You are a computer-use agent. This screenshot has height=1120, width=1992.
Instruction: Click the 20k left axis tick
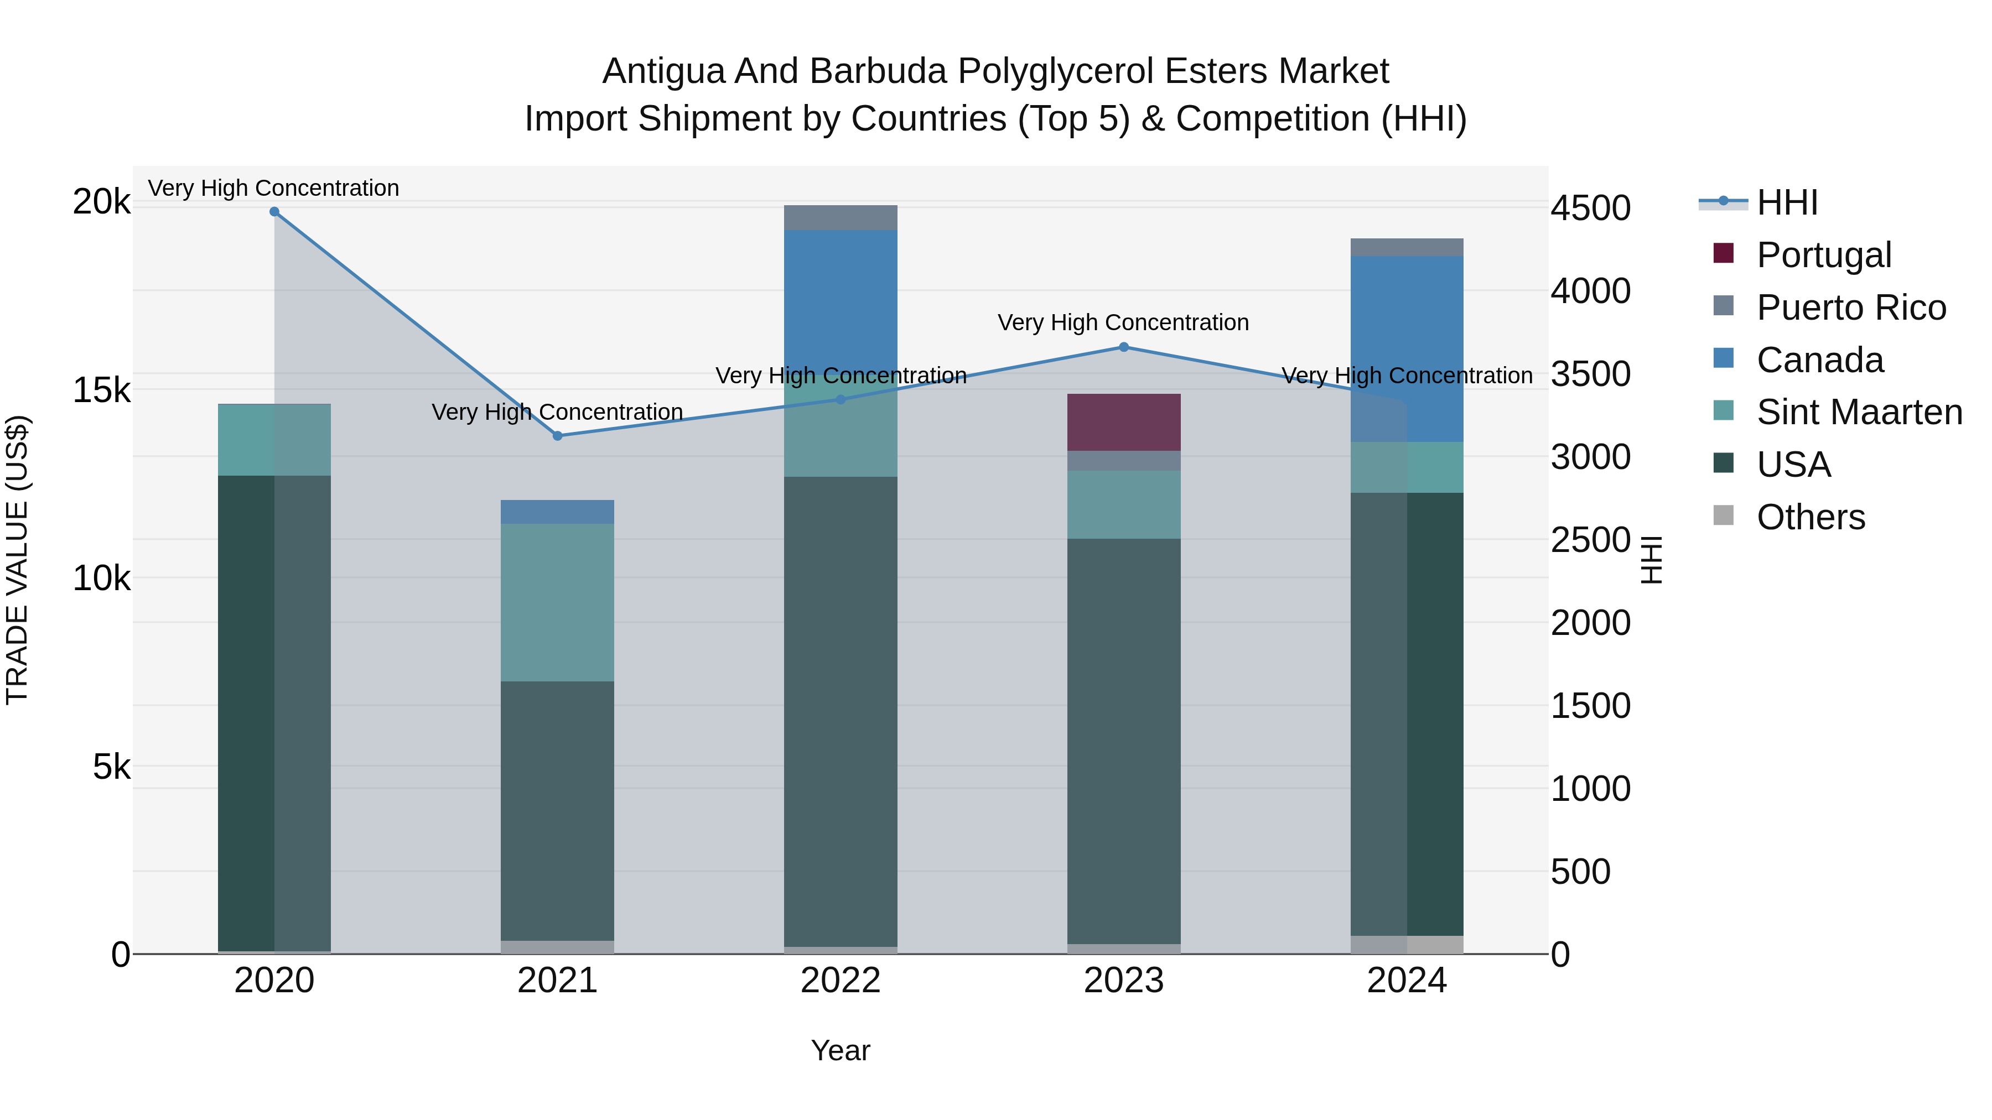[x=102, y=202]
